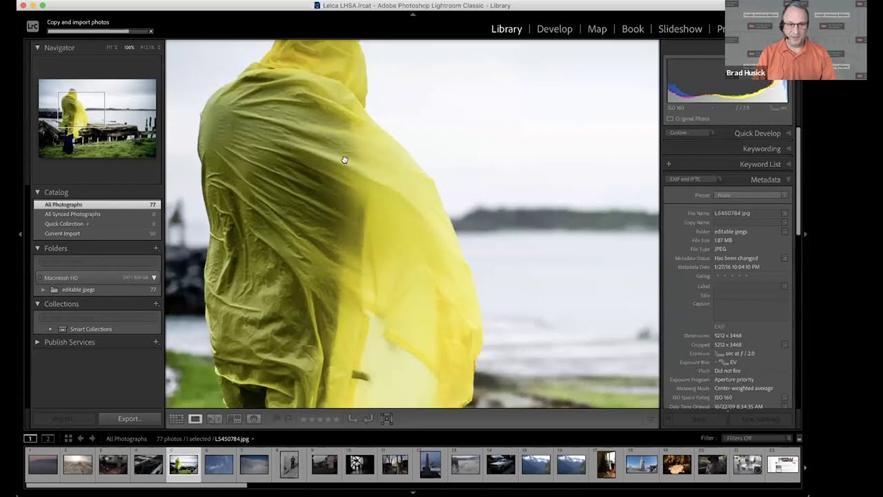The image size is (883, 497).
Task: Open Survey view icon in toolbar
Action: [234, 419]
